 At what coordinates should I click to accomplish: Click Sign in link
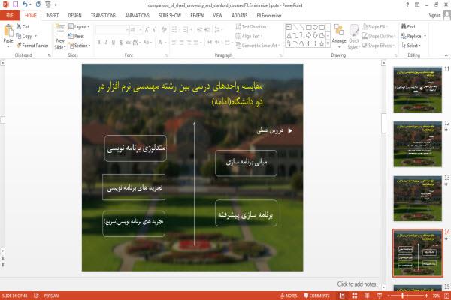click(434, 15)
